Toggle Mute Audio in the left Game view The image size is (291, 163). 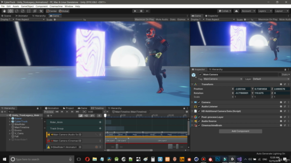162,19
